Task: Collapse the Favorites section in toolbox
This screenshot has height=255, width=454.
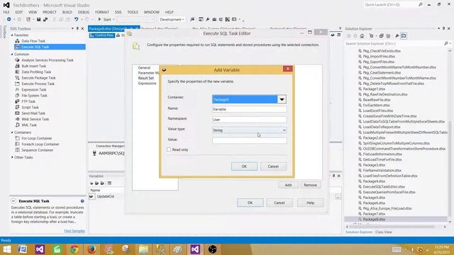Action: point(12,35)
